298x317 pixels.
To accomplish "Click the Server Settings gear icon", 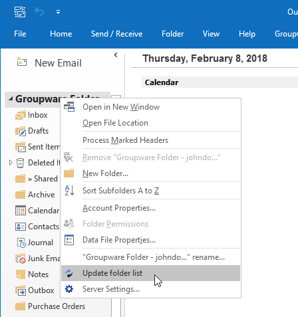I will (69, 289).
